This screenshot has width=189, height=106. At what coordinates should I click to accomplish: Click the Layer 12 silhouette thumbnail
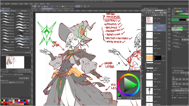149,91
